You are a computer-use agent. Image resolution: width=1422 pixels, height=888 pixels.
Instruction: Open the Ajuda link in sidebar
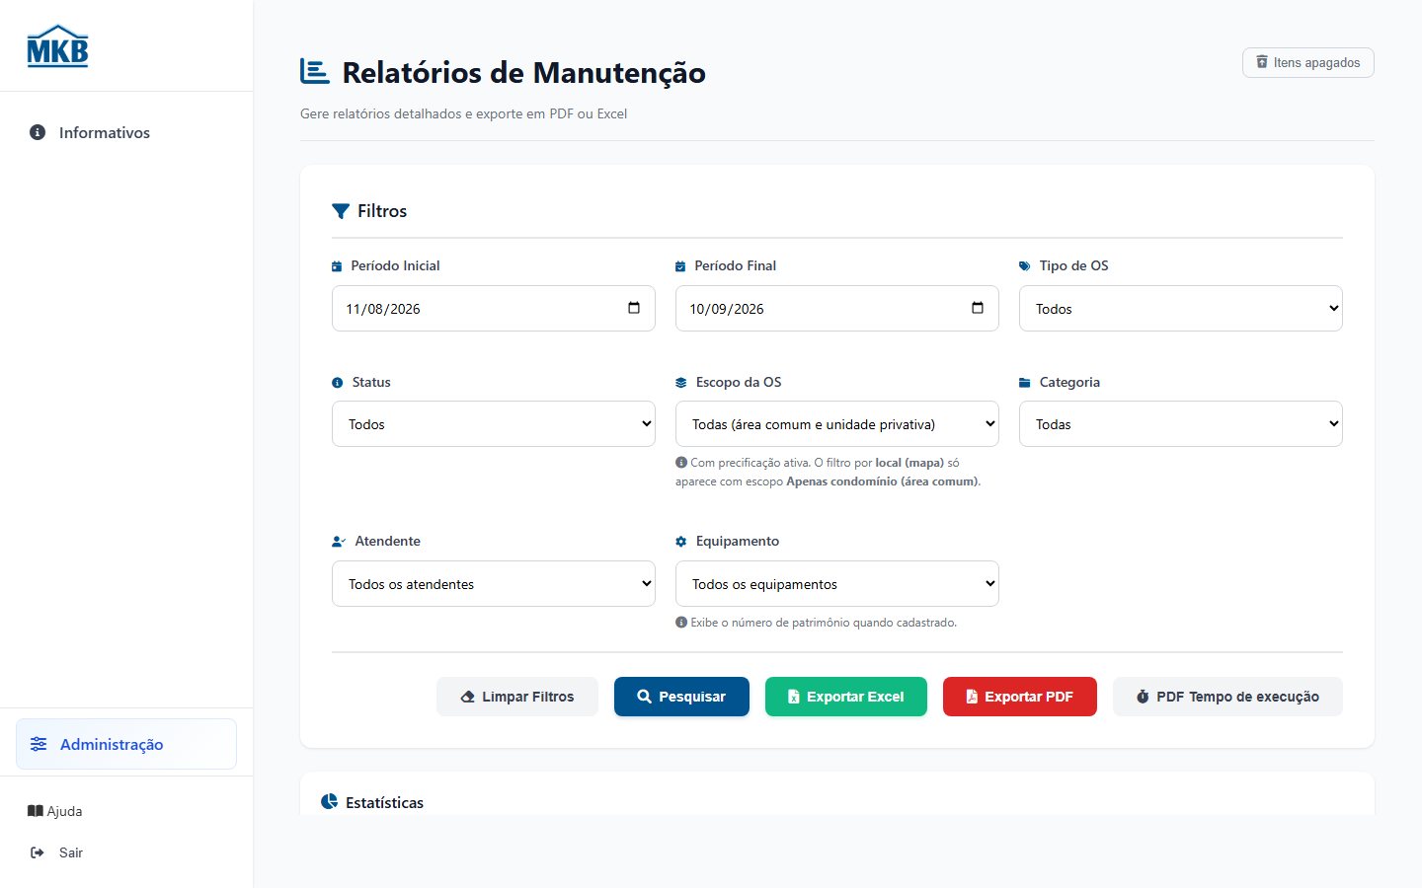click(55, 811)
